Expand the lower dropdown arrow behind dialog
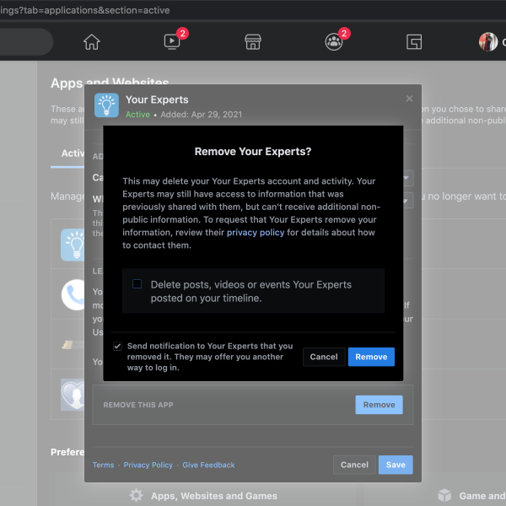Screen dimensions: 506x506 tap(406, 201)
